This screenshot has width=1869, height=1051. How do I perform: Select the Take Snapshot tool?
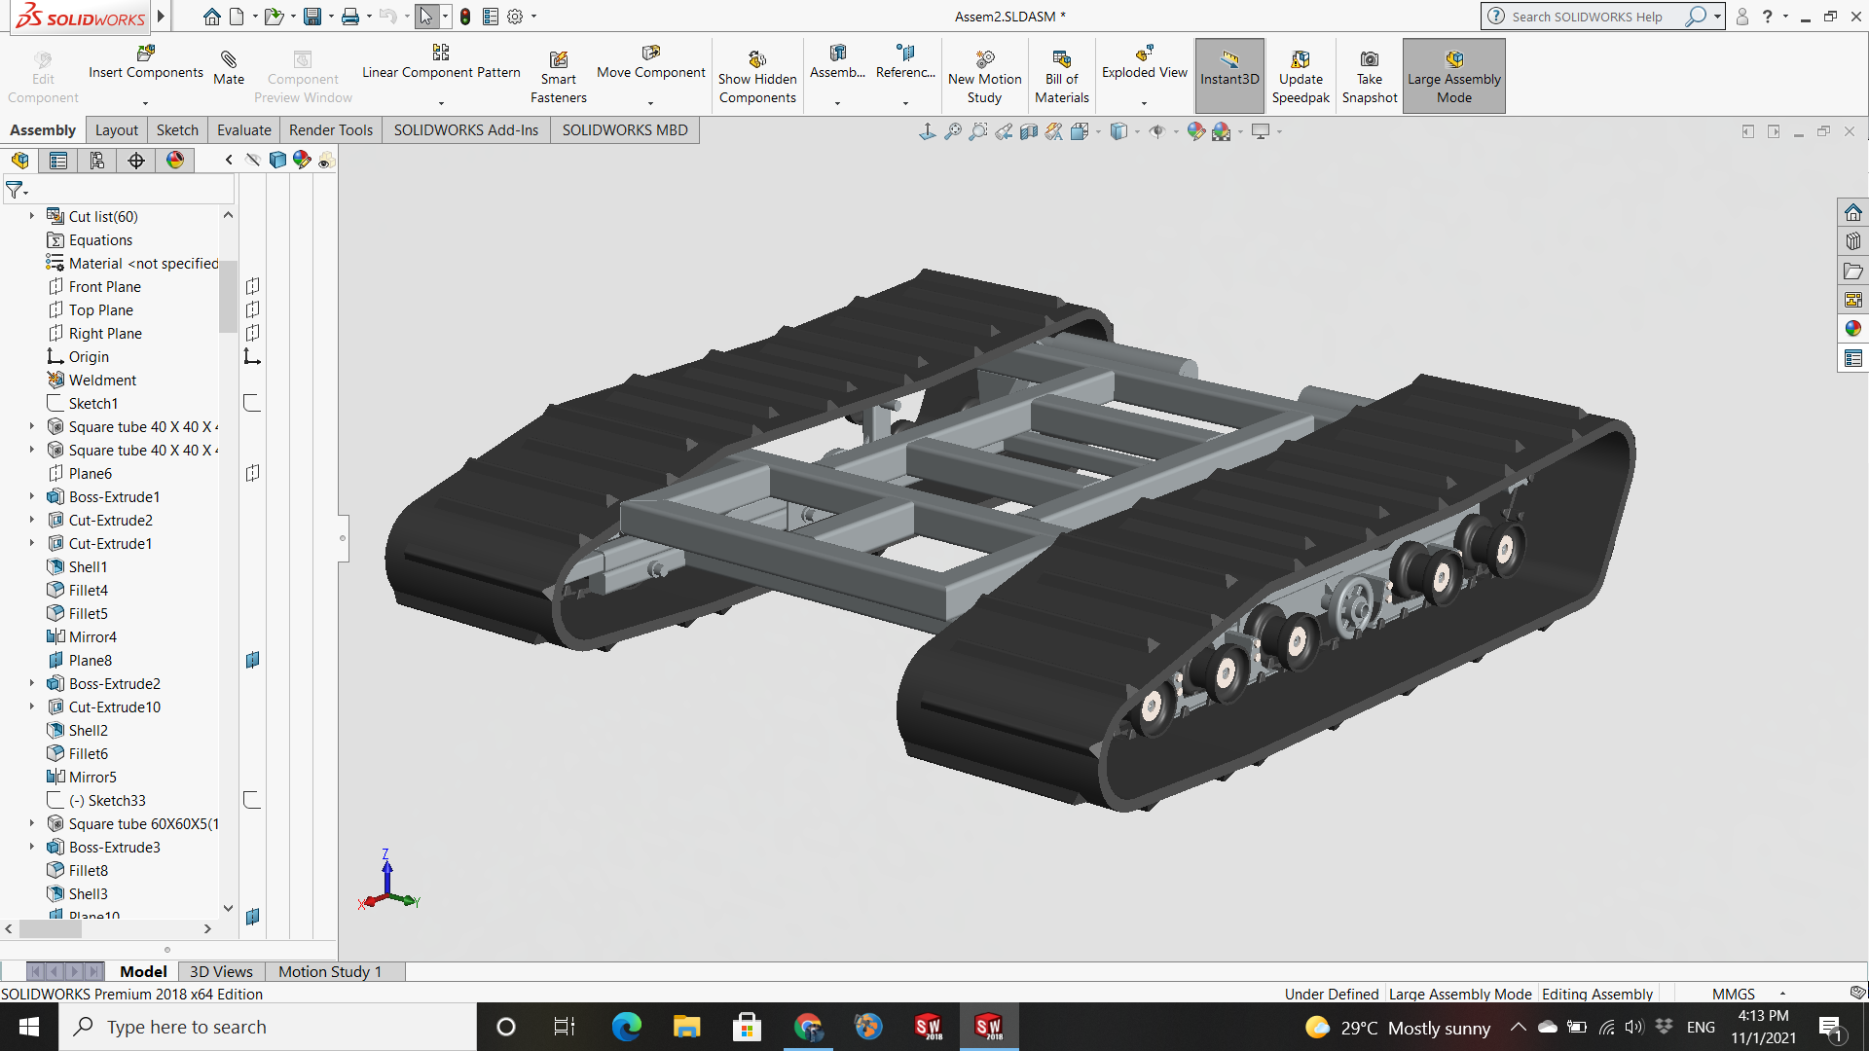point(1369,77)
